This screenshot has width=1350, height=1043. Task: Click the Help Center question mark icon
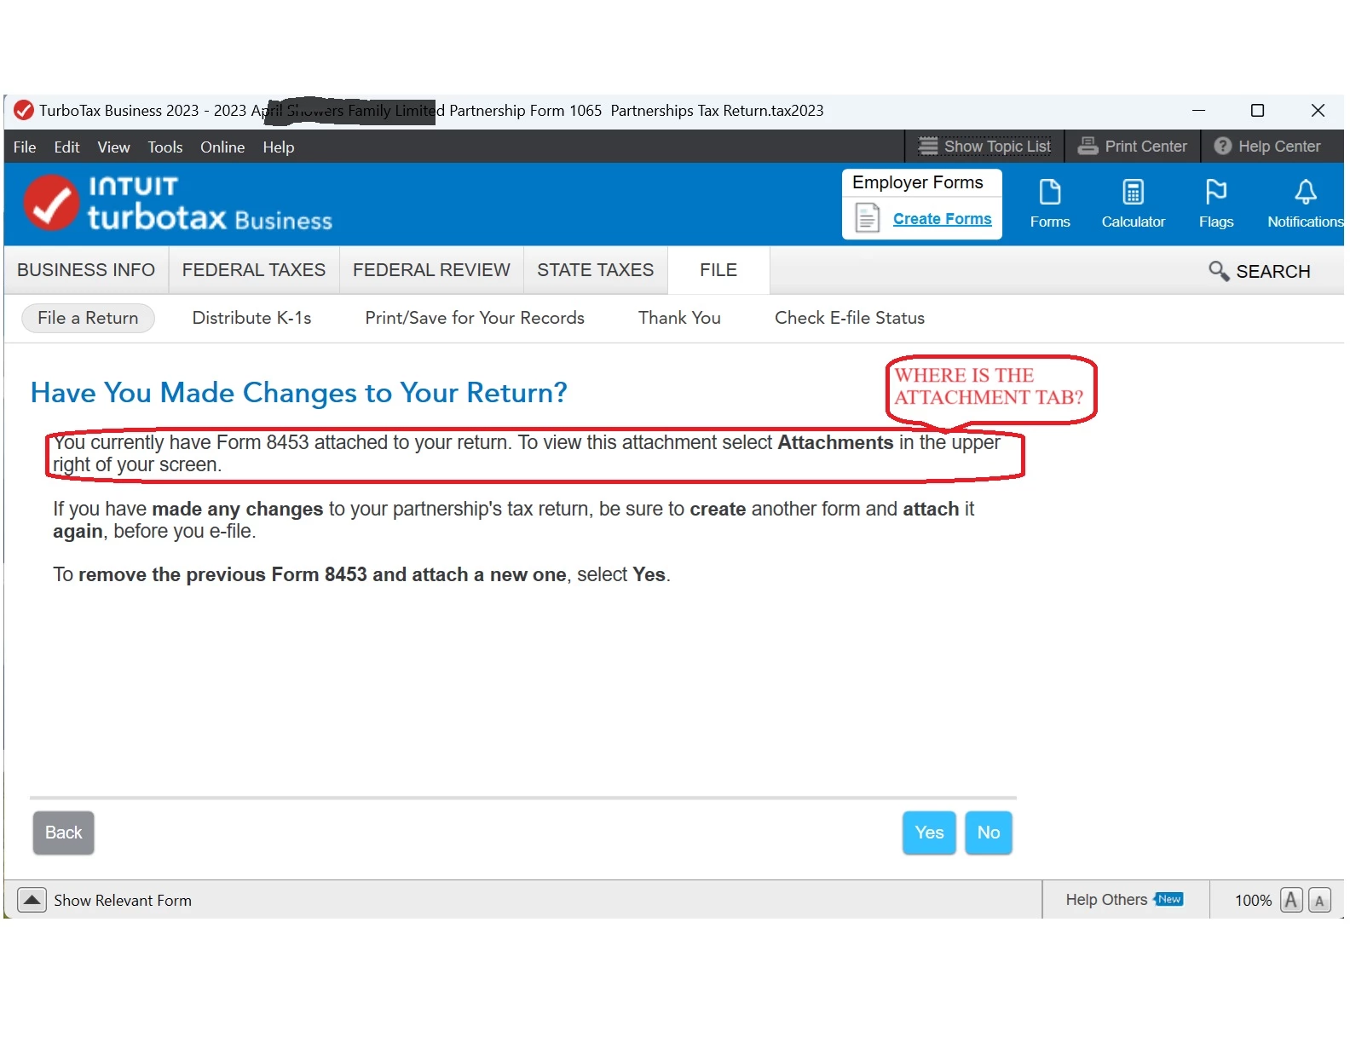tap(1223, 146)
